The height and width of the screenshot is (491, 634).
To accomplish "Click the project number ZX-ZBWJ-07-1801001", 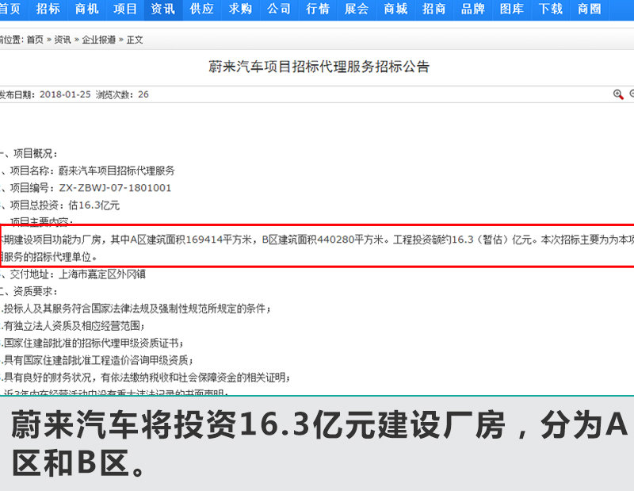I will 115,188.
